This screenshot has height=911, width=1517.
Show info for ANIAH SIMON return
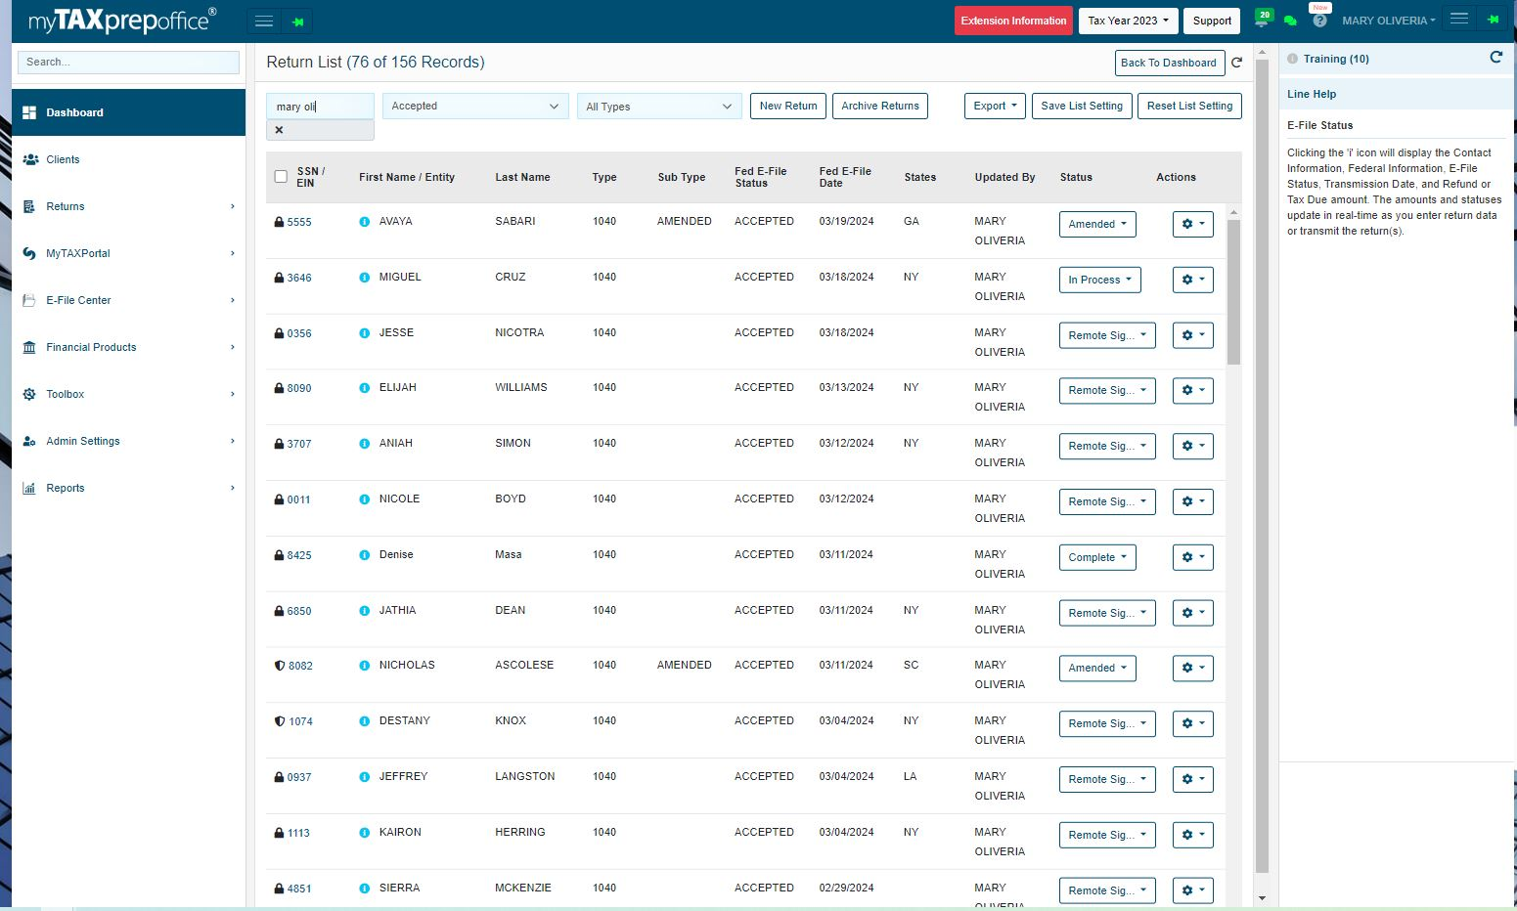(x=364, y=444)
